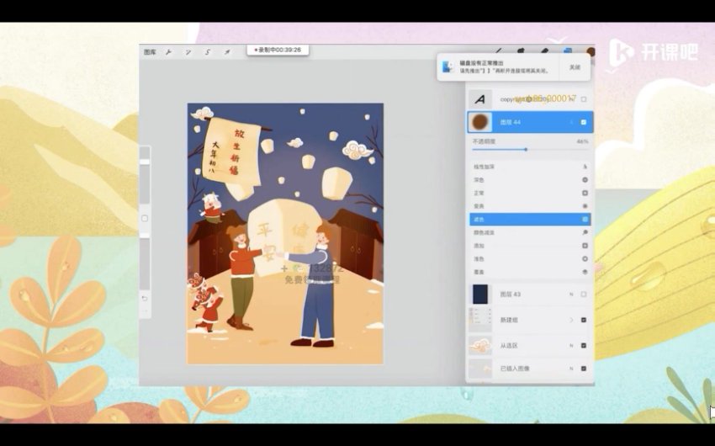The height and width of the screenshot is (446, 715).
Task: Enable visibility checkbox for 图层 43
Action: [x=584, y=294]
